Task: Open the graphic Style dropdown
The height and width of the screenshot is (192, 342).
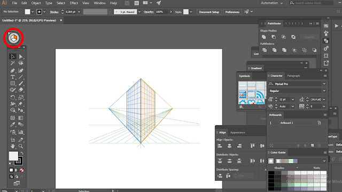Action: point(191,12)
